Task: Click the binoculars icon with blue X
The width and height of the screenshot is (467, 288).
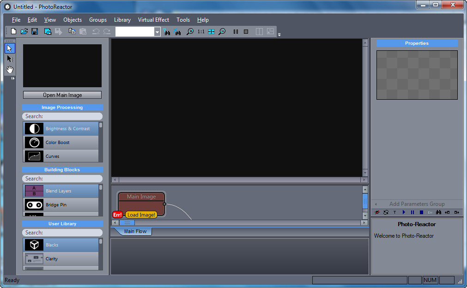Action: coord(177,31)
